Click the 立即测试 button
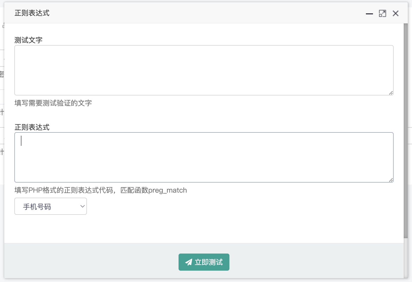 [x=204, y=262]
